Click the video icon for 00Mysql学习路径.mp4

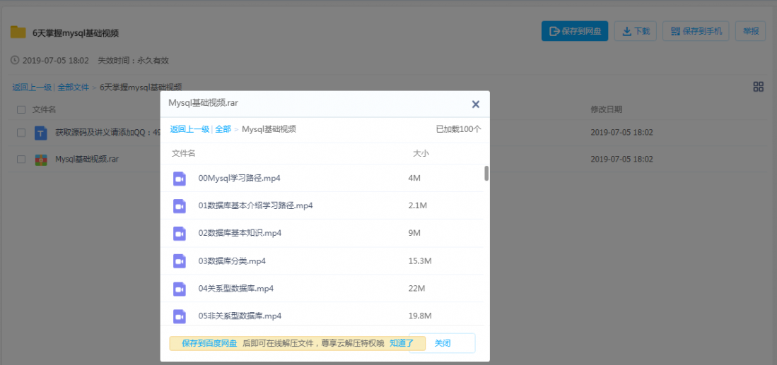180,179
